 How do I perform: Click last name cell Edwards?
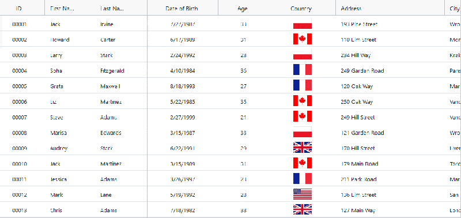coord(111,133)
